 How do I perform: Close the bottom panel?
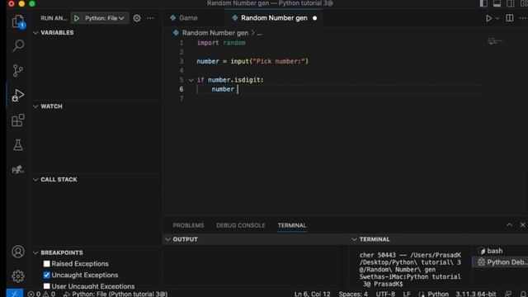[522, 224]
